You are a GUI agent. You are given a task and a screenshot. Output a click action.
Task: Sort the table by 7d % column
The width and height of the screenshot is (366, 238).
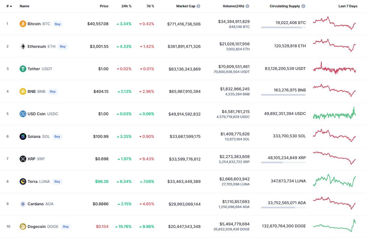point(150,6)
